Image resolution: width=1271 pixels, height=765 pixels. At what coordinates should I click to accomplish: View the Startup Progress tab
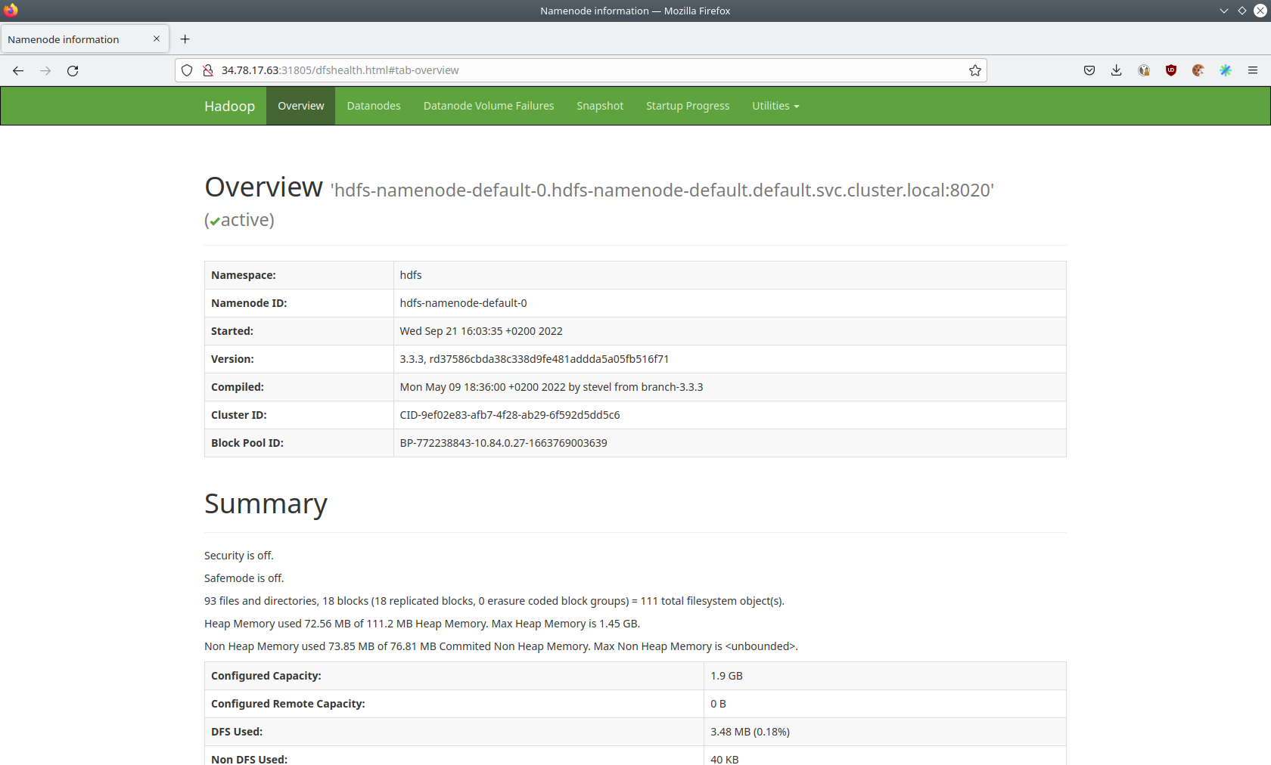(x=687, y=106)
